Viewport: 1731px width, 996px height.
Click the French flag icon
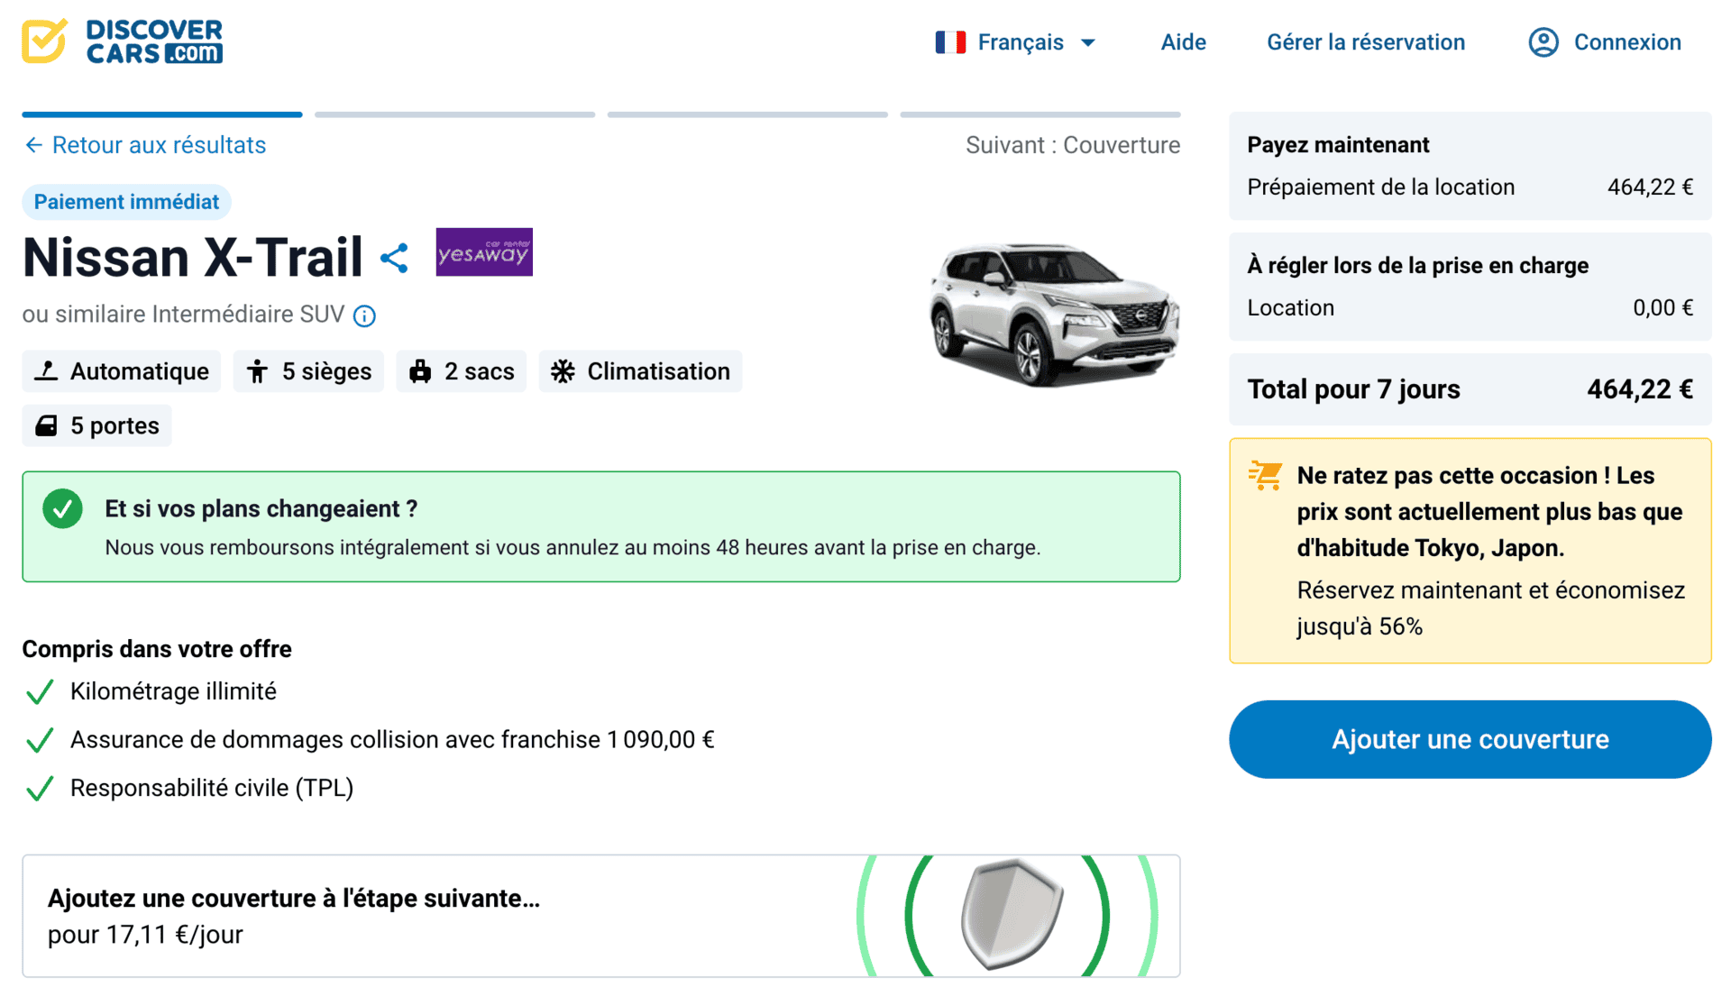(949, 41)
